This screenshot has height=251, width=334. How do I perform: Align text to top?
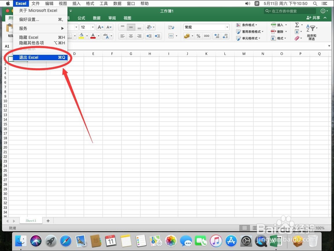(123, 27)
